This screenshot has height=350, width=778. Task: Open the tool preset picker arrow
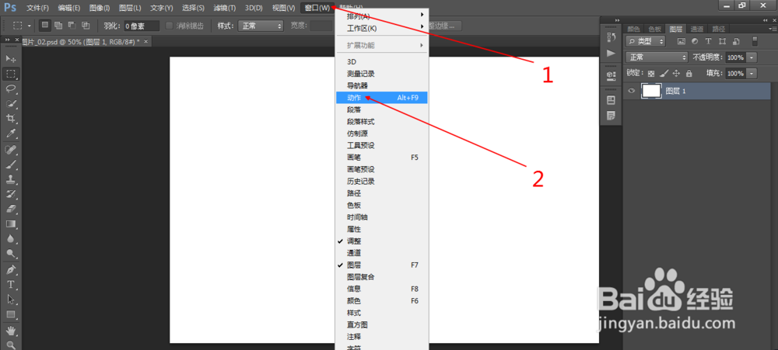tap(30, 26)
